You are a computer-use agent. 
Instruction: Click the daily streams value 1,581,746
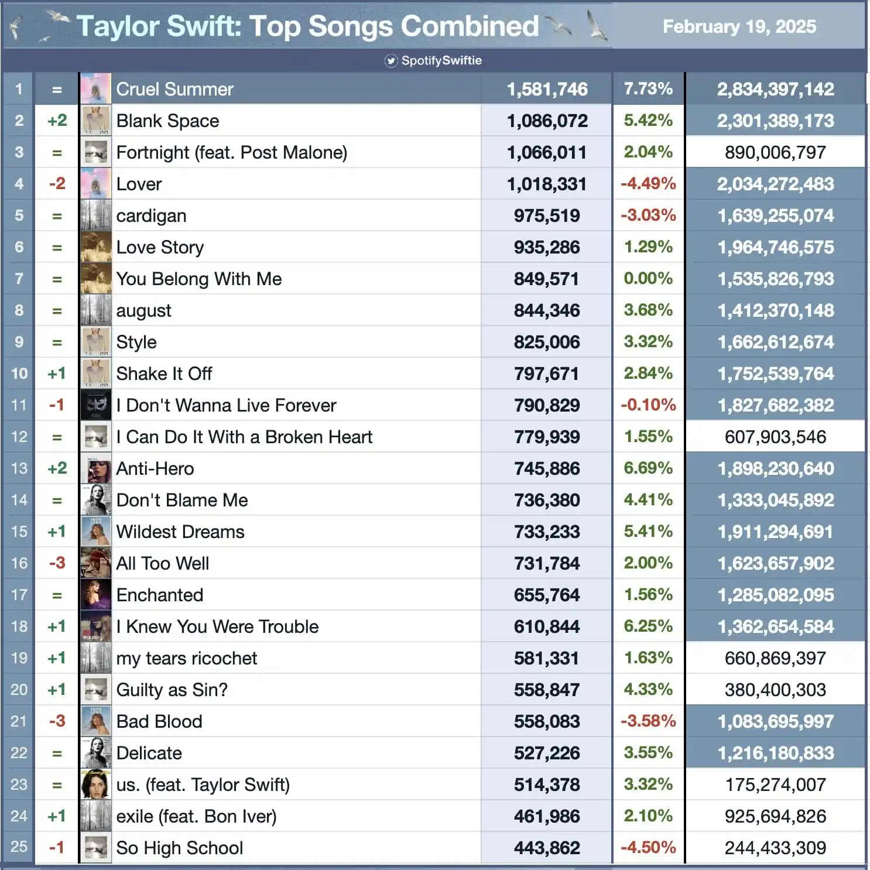[547, 89]
